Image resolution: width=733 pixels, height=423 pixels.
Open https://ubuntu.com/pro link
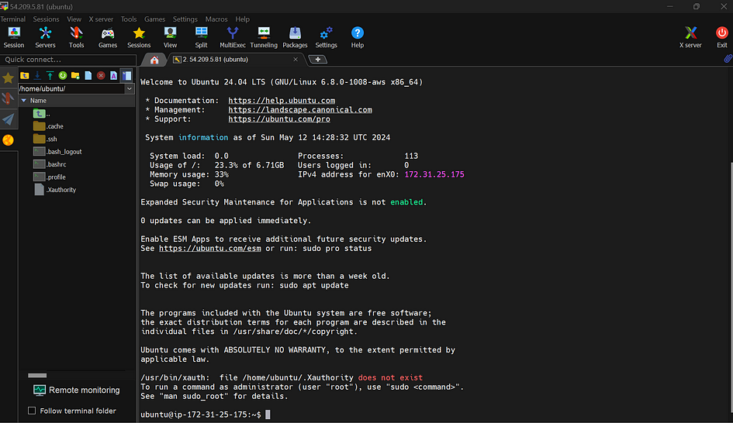tap(279, 119)
